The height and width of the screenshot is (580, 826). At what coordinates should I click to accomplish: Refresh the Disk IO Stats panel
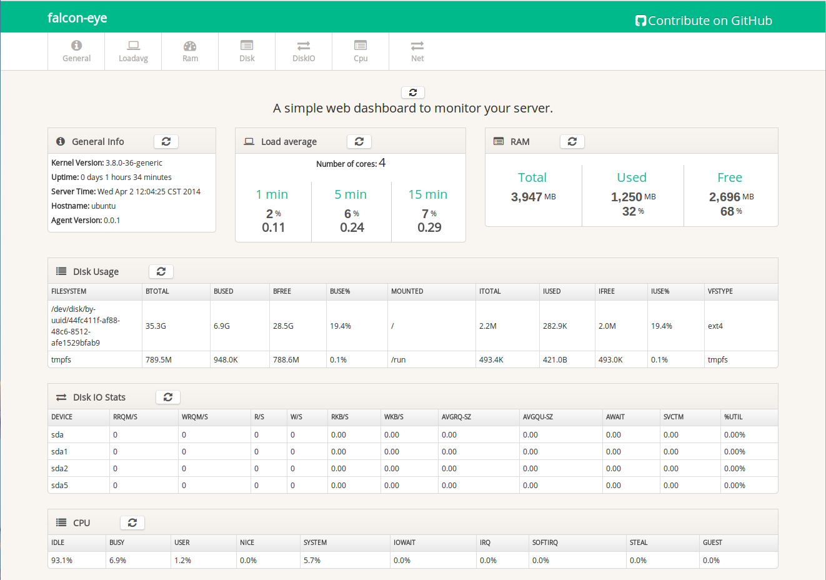pyautogui.click(x=168, y=397)
